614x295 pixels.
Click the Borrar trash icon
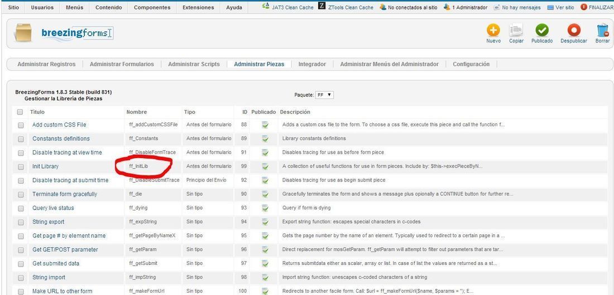pyautogui.click(x=602, y=31)
